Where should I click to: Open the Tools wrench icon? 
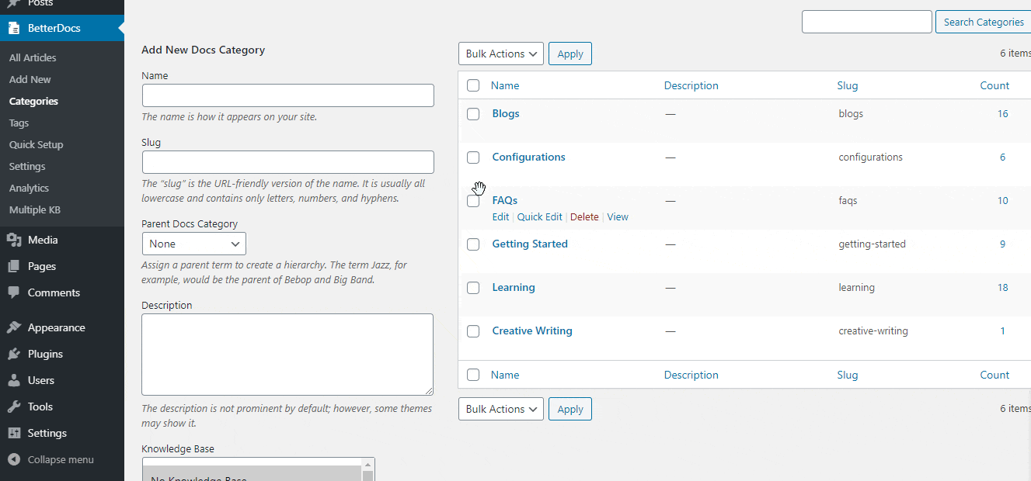pyautogui.click(x=14, y=407)
